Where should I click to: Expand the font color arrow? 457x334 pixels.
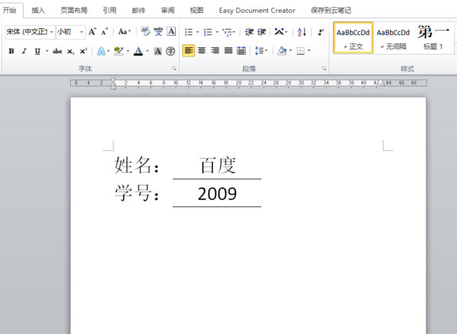(147, 51)
